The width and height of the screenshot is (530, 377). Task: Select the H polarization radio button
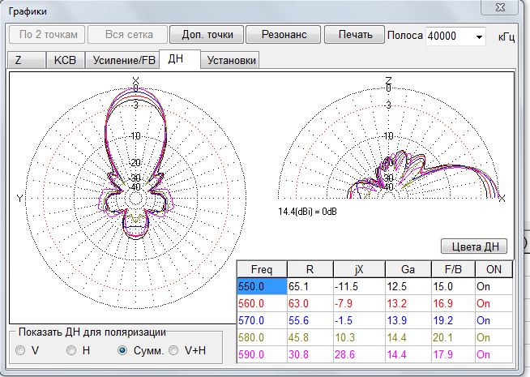(x=72, y=350)
